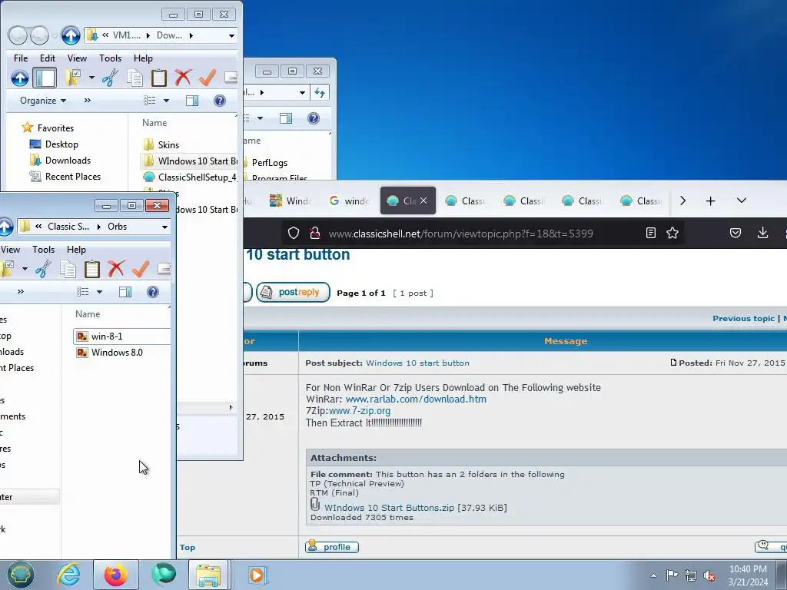Click the Paste clipboard icon in Downloads window
The width and height of the screenshot is (787, 590).
point(158,78)
